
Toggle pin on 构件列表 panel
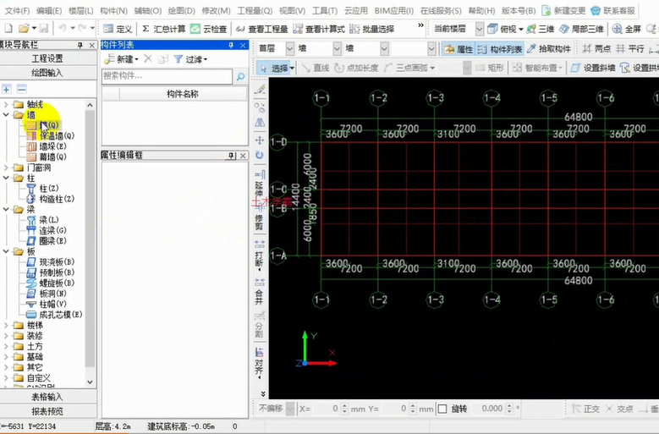231,45
